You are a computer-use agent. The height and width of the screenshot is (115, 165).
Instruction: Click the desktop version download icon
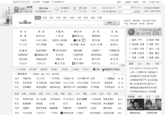[x=43, y=2]
